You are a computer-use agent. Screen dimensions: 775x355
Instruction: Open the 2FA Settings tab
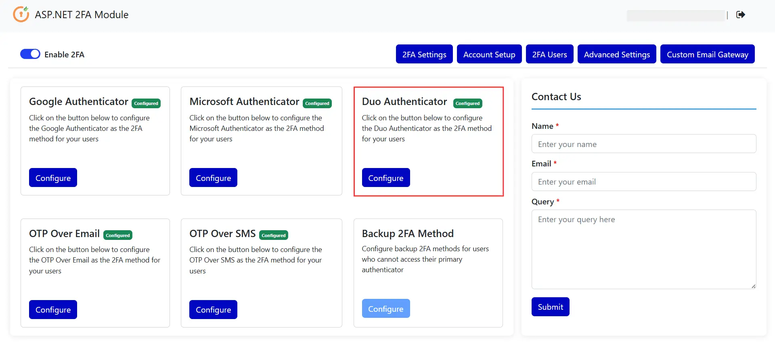424,54
